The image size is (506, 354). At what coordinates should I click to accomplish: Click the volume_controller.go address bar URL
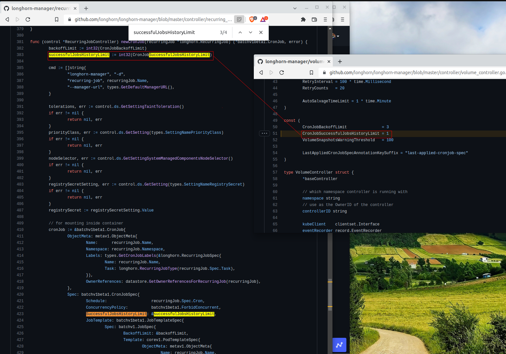tap(417, 73)
